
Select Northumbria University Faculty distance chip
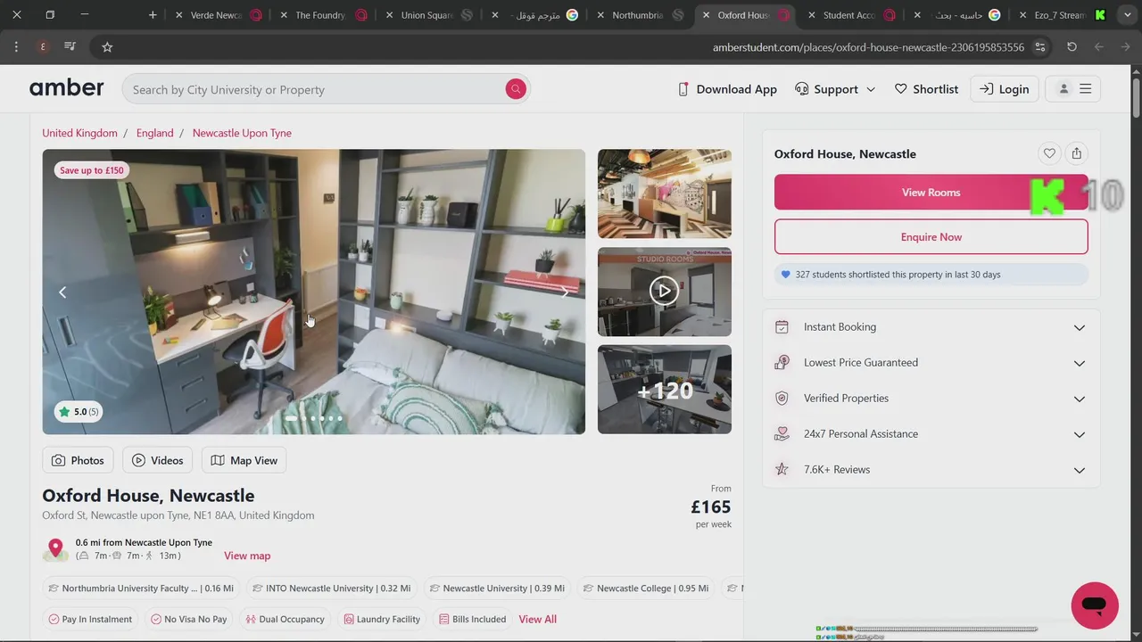(x=140, y=588)
